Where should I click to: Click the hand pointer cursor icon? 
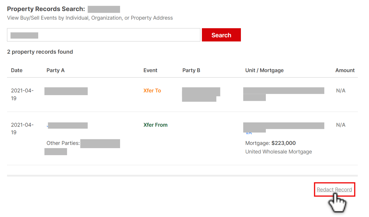click(x=337, y=203)
